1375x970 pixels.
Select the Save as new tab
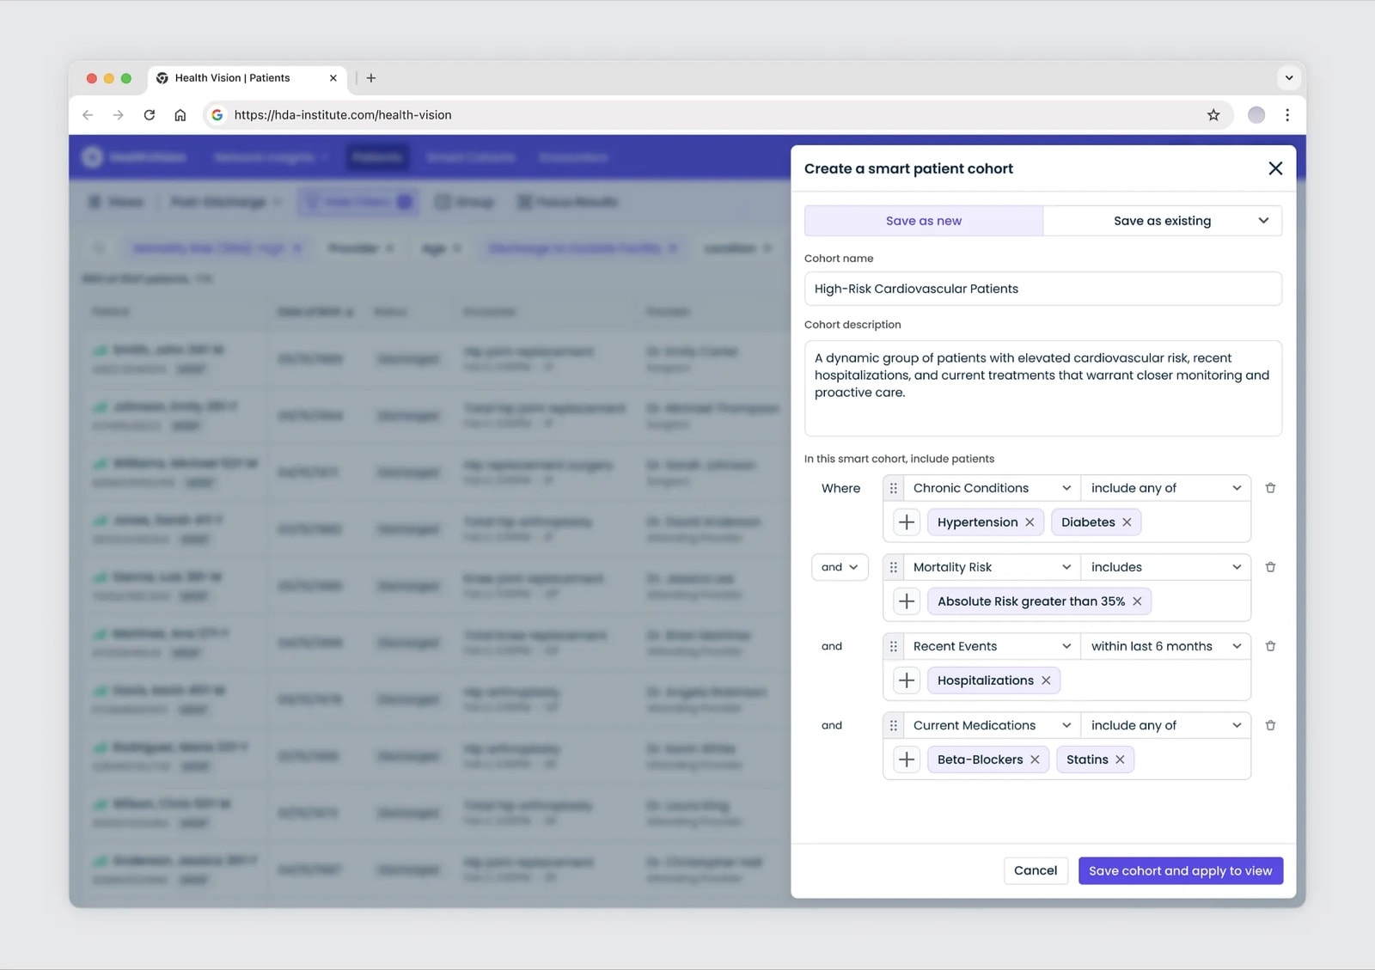click(x=924, y=221)
